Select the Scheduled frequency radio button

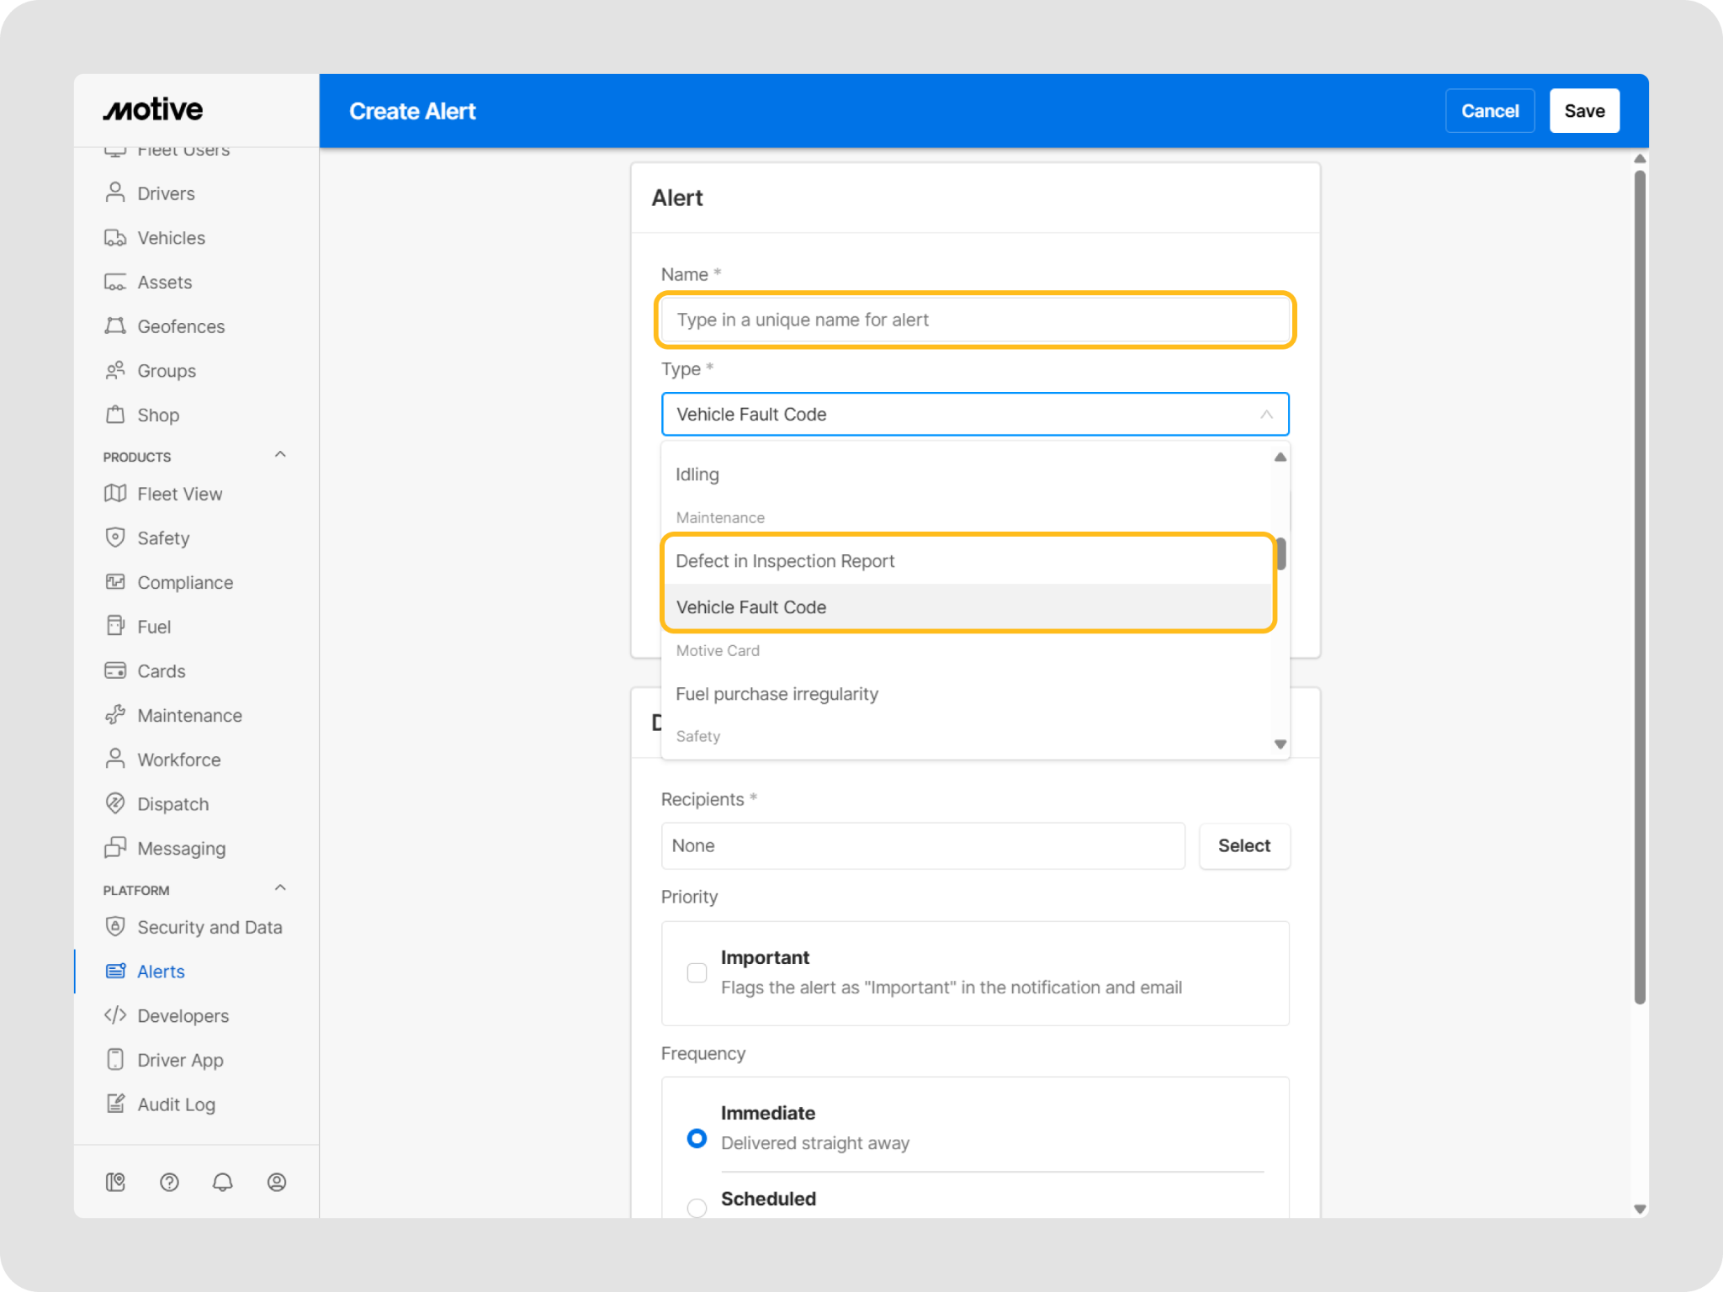pyautogui.click(x=697, y=1207)
